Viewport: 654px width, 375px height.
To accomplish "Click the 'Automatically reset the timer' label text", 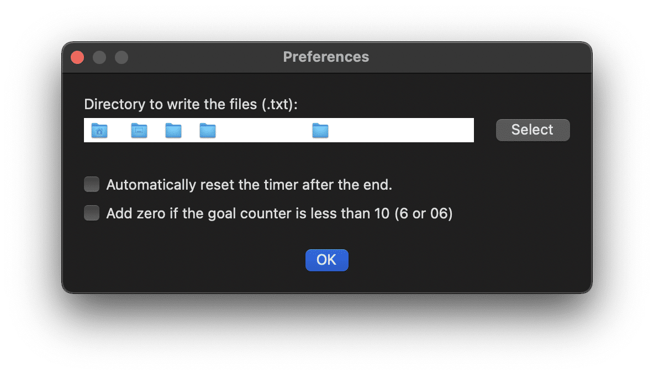I will click(x=249, y=185).
